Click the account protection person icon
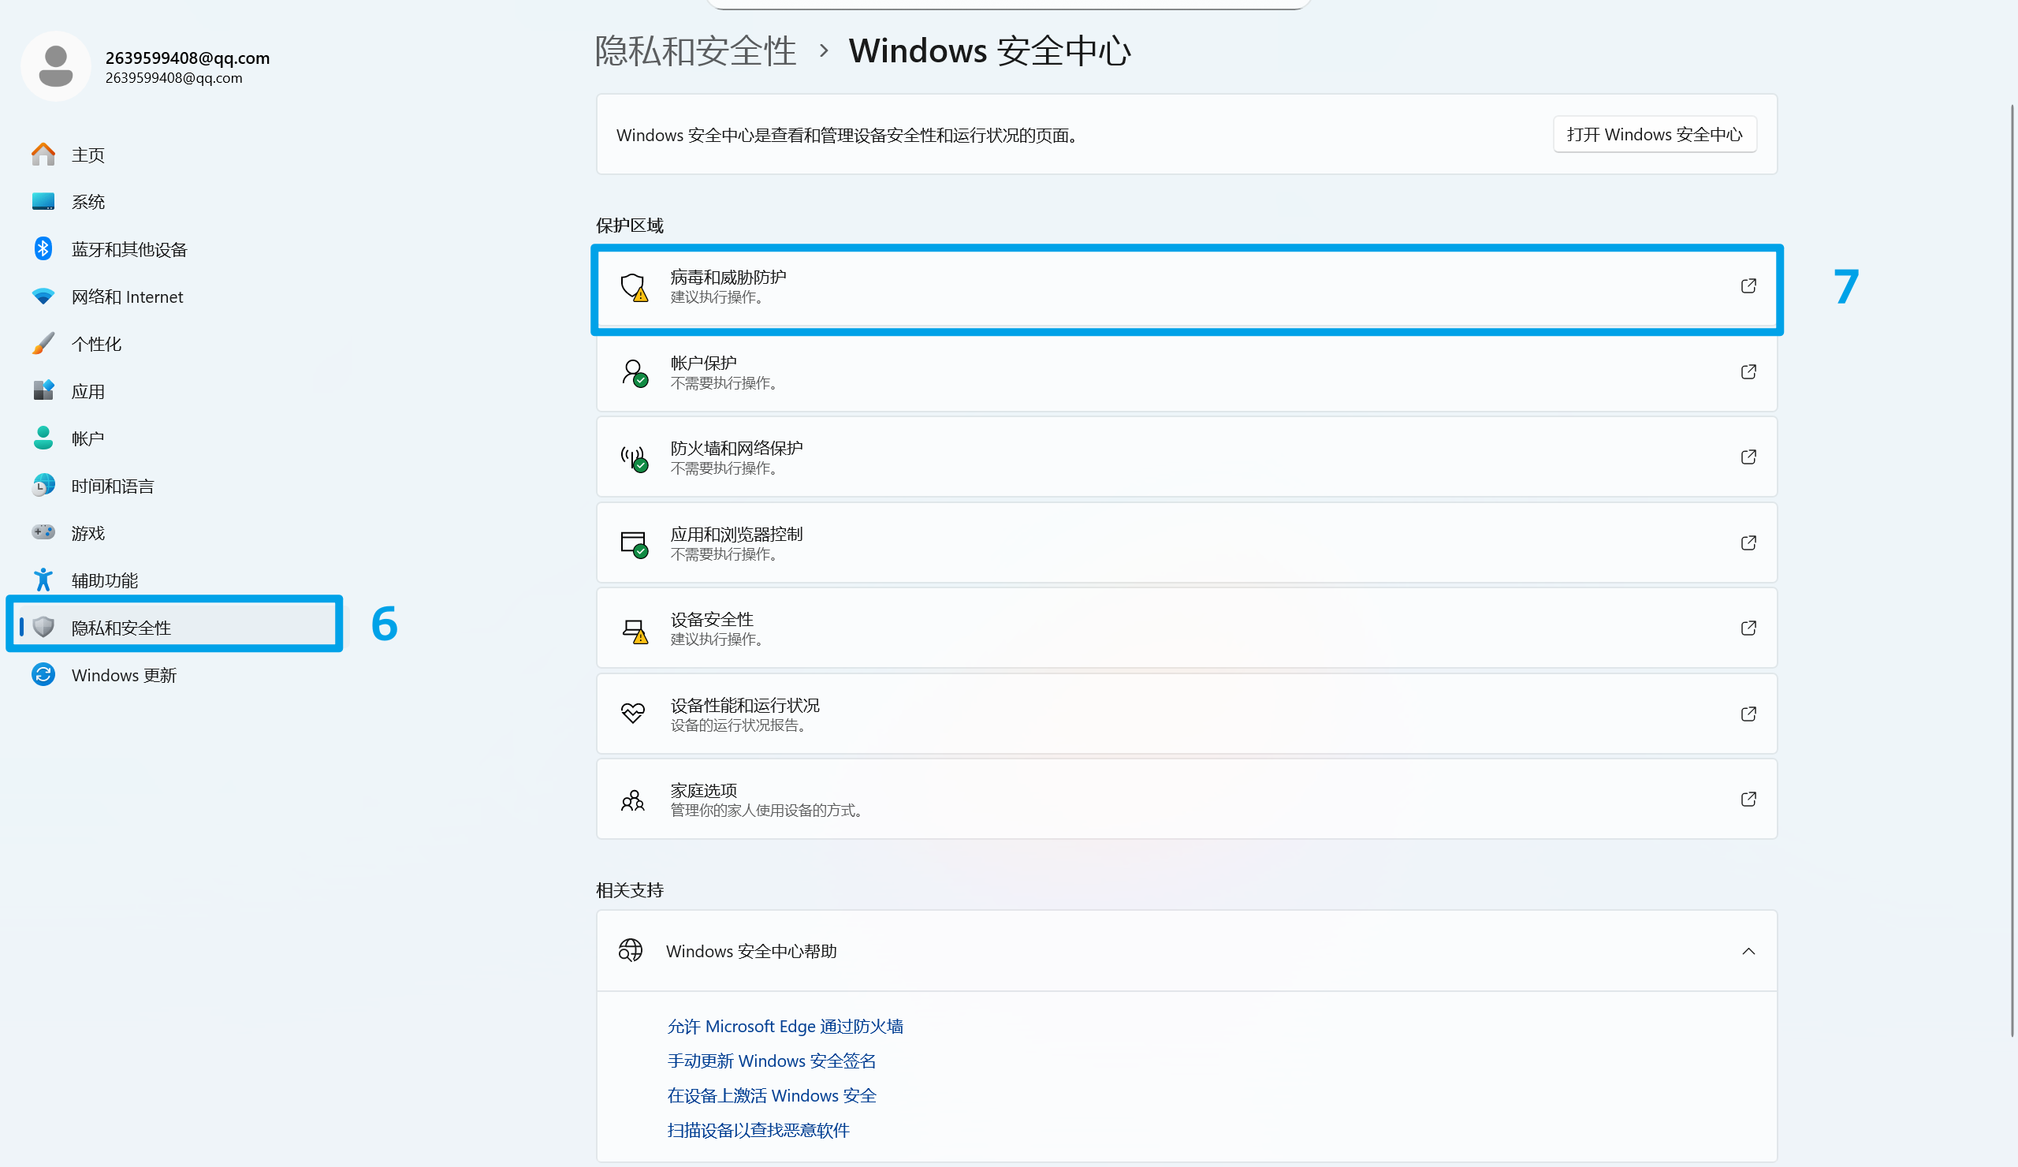The height and width of the screenshot is (1167, 2018). click(x=634, y=372)
